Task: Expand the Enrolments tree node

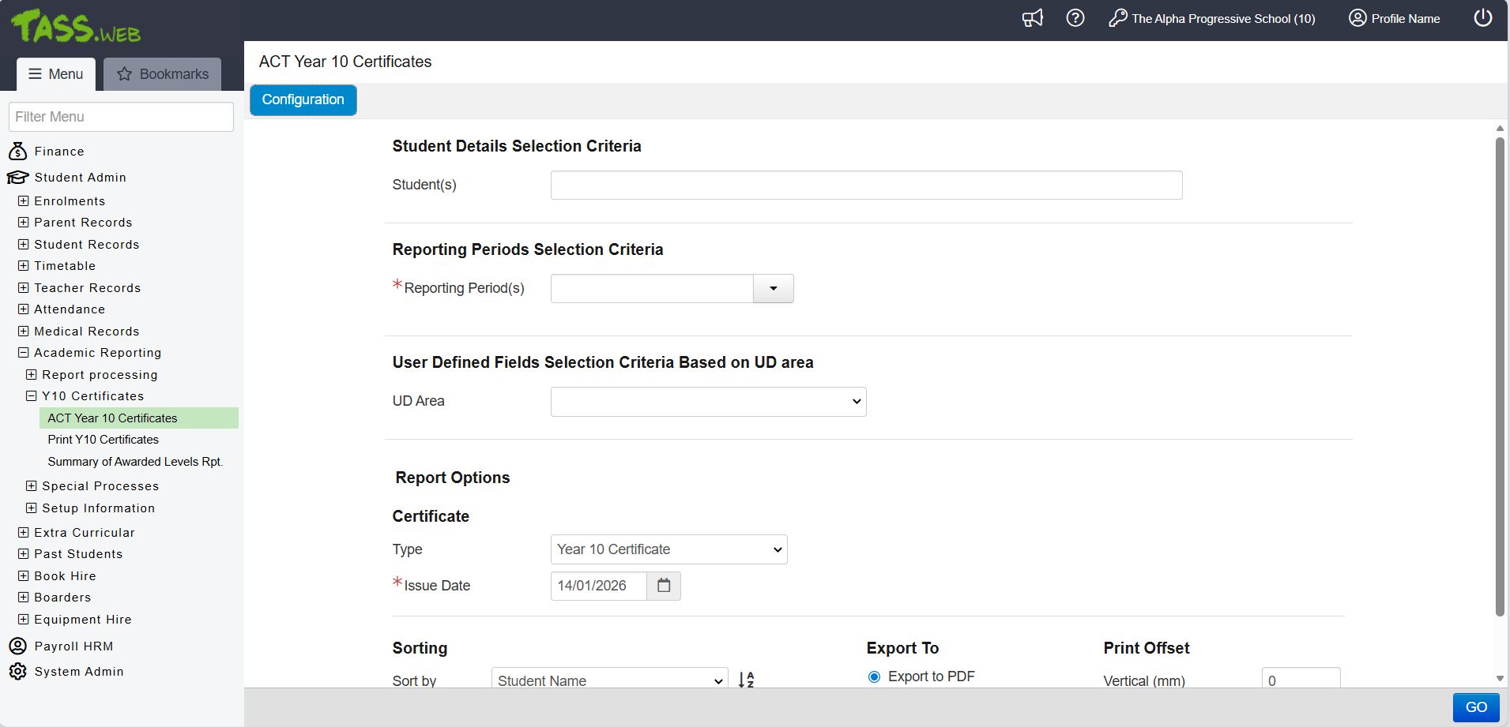Action: (x=24, y=201)
